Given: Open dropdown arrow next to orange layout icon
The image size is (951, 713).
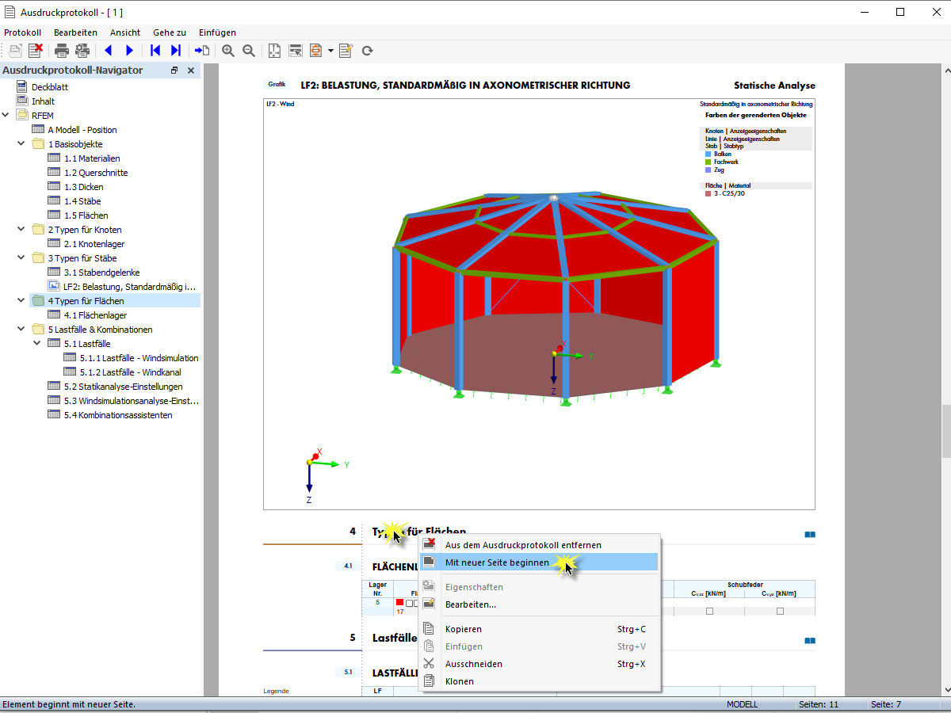Looking at the screenshot, I should pyautogui.click(x=330, y=51).
